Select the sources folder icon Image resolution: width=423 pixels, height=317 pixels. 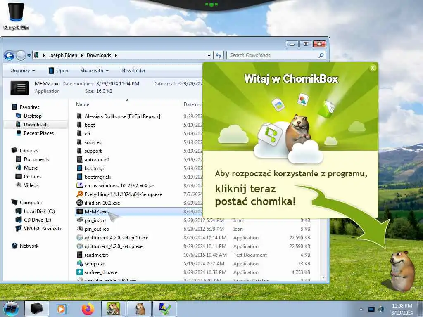[80, 142]
